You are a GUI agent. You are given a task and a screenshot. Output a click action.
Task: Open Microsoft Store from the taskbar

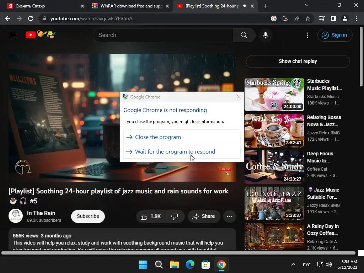click(206, 264)
